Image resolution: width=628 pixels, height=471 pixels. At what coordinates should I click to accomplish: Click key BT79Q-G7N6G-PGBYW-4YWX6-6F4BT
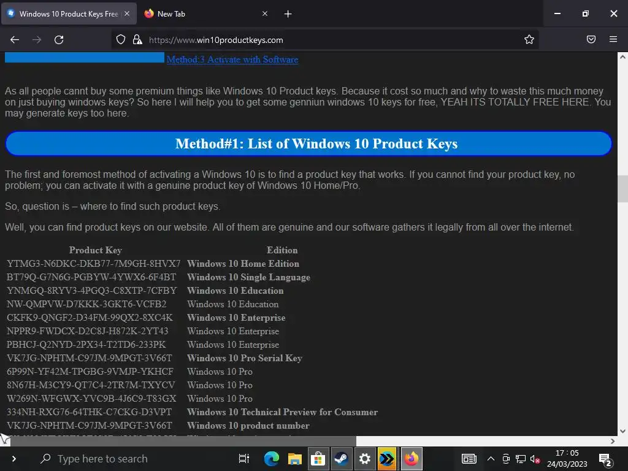pyautogui.click(x=91, y=277)
